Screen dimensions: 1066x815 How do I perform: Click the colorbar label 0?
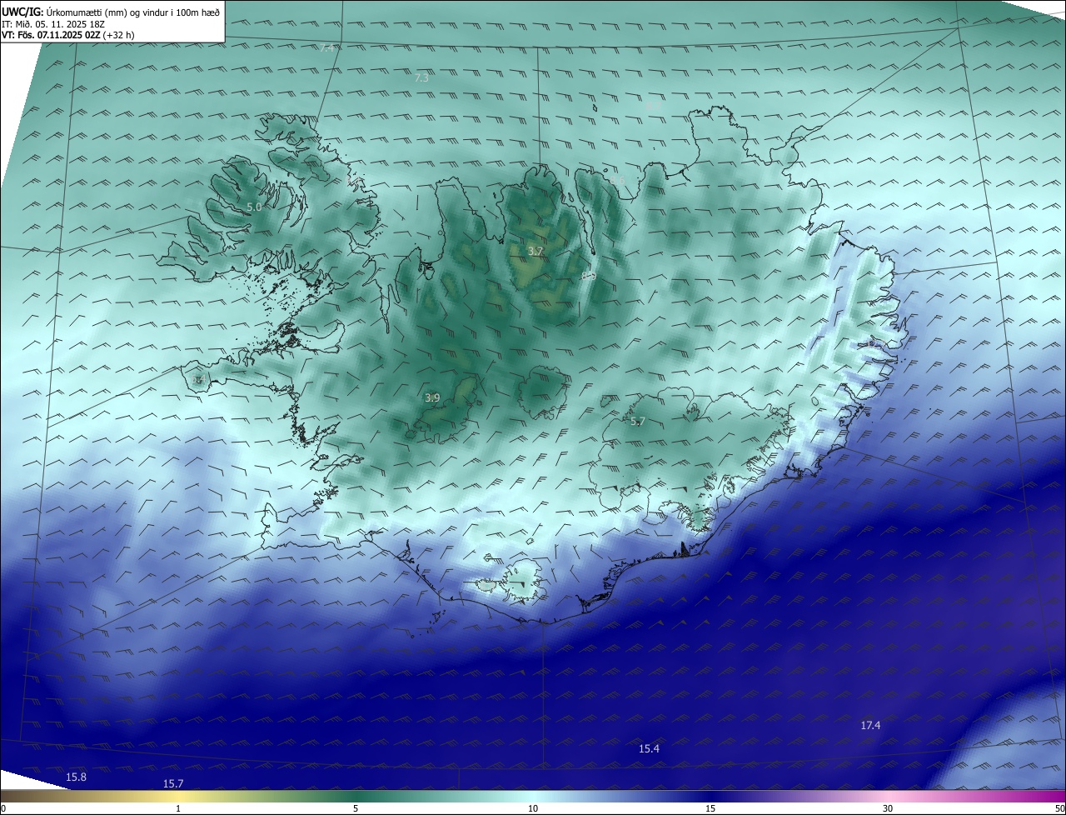click(x=3, y=808)
